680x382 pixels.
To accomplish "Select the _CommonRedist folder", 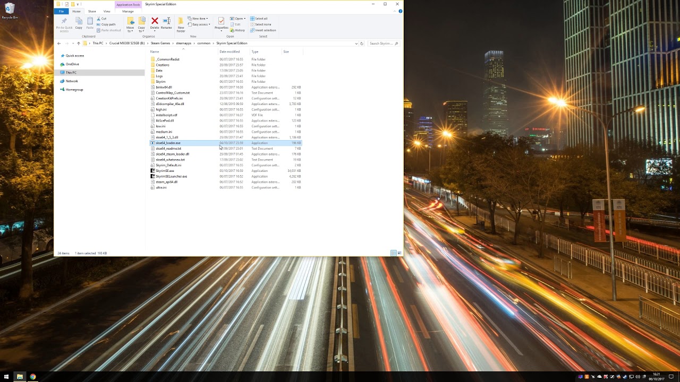I will tap(167, 59).
